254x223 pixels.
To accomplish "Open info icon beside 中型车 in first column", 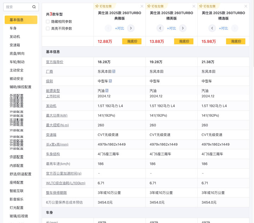I will 111,81.
